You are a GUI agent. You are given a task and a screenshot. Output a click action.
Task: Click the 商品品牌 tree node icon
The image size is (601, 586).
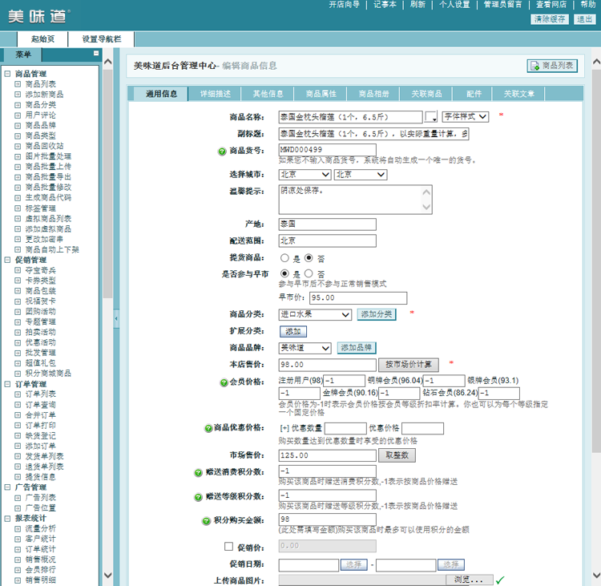pos(18,125)
